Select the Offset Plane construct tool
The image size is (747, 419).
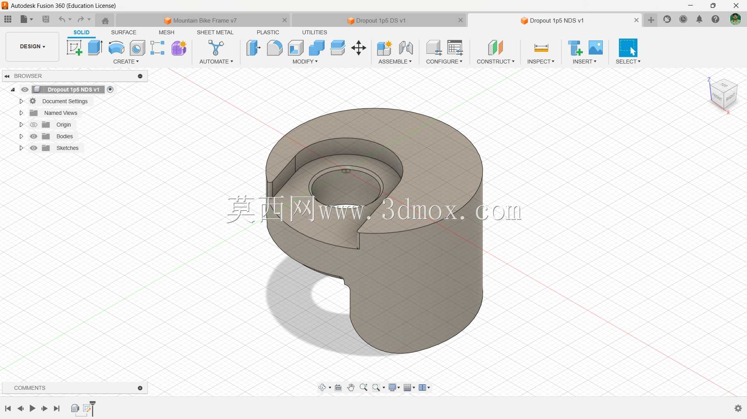(x=496, y=48)
